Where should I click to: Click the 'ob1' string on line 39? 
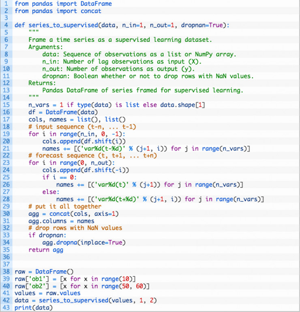coord(37,279)
